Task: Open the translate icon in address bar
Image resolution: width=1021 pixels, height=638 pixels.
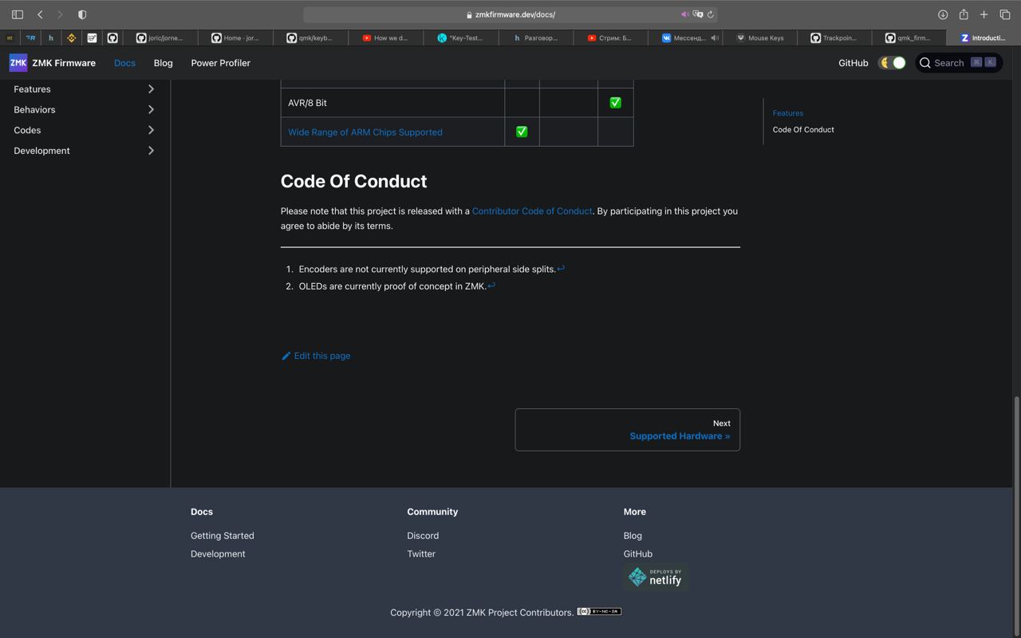Action: pos(698,14)
